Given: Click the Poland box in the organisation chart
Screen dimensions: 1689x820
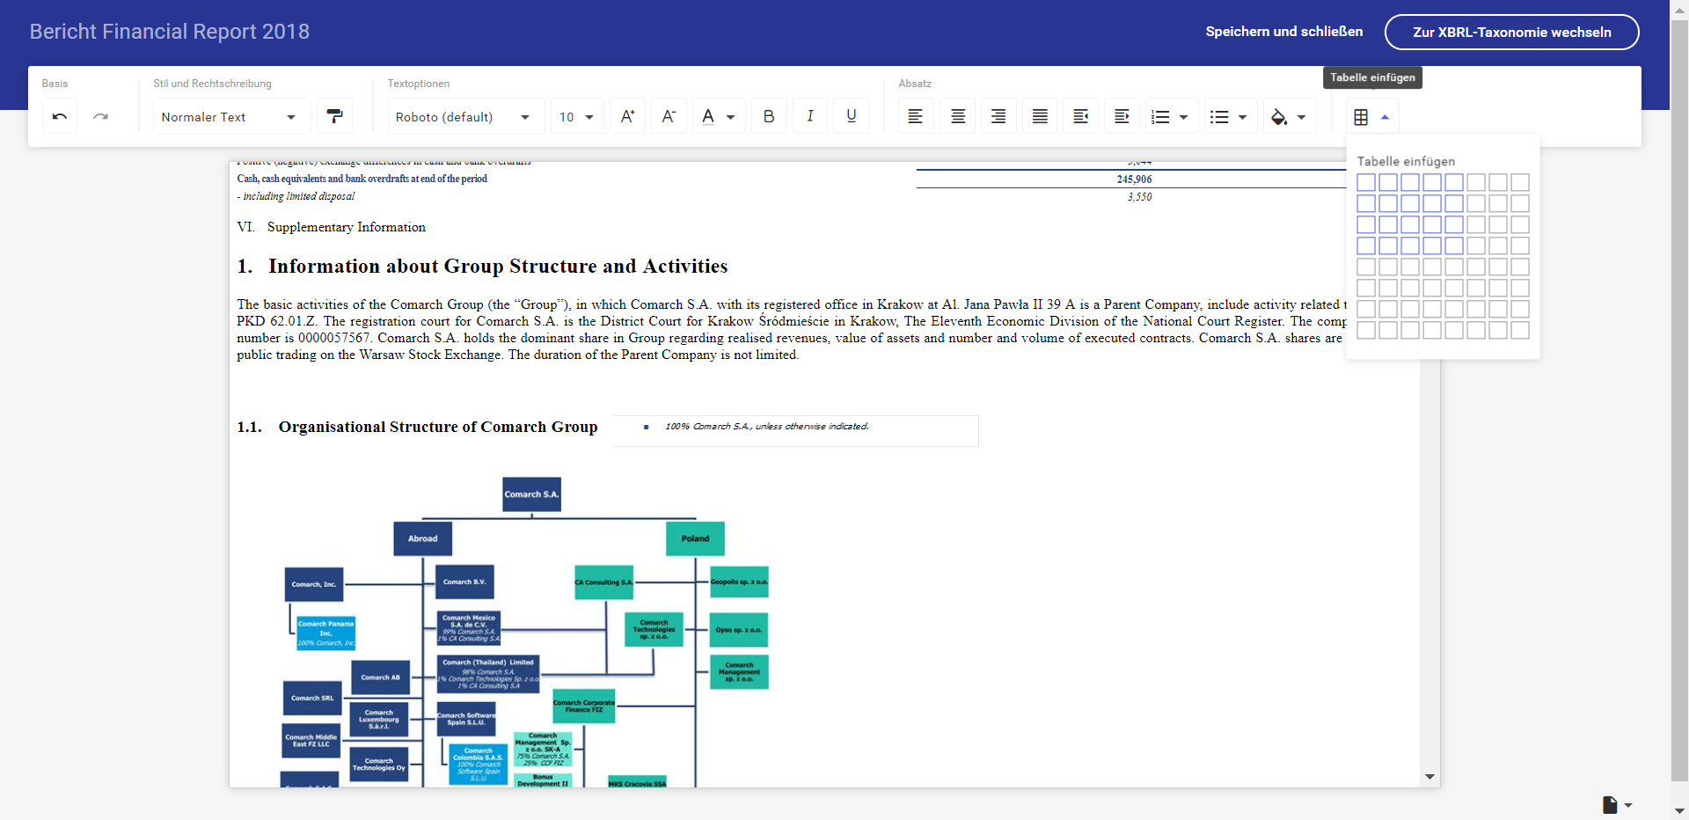Looking at the screenshot, I should click(695, 538).
